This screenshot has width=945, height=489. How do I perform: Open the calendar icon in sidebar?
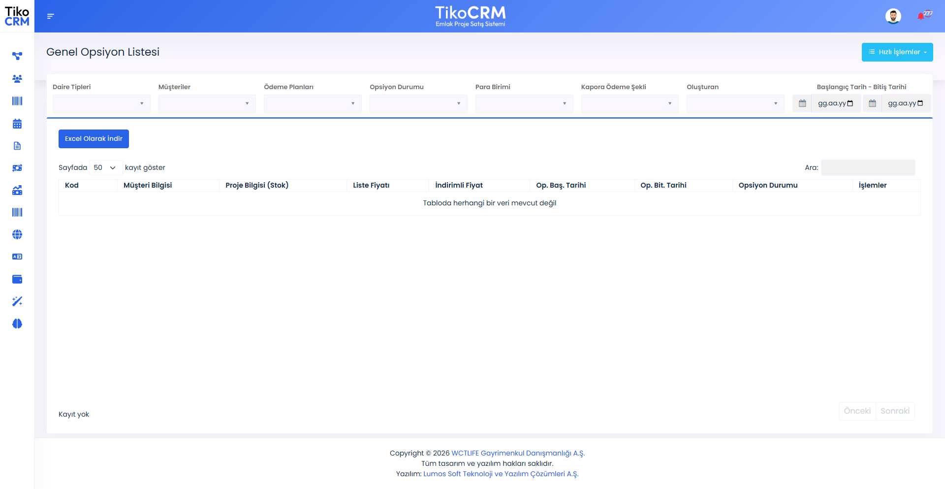17,124
